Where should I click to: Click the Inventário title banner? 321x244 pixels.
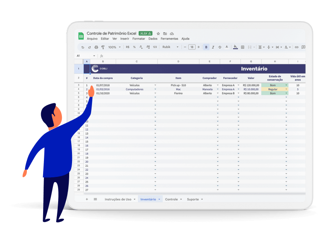point(254,69)
